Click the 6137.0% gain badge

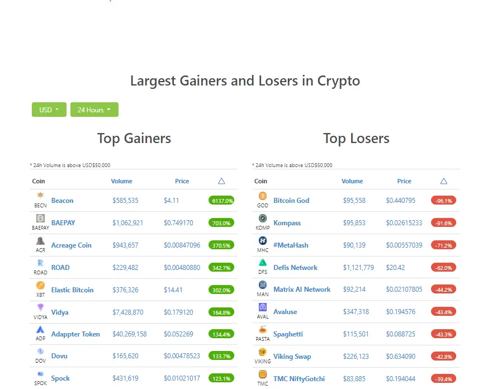[x=221, y=201]
